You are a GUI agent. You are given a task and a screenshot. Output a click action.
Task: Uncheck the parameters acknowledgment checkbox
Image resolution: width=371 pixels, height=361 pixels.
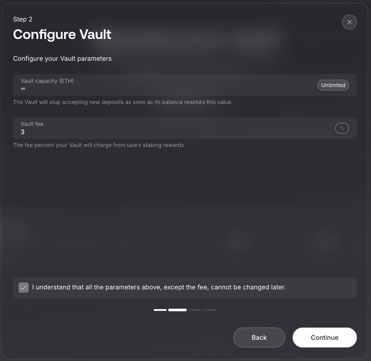23,287
